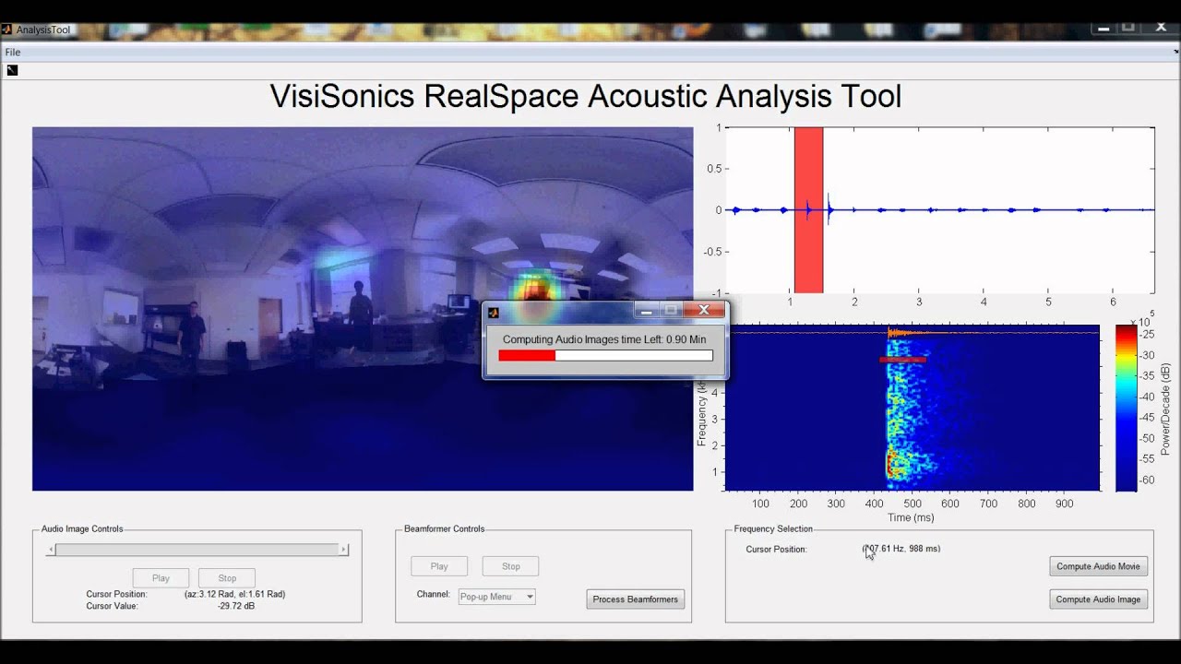
Task: Click the VisiSonics RealSpace Acoustic Analysis Tool title
Action: click(x=586, y=96)
